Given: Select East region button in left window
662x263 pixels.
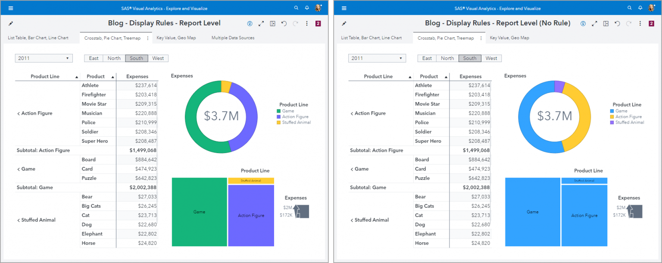Looking at the screenshot, I should (x=94, y=58).
